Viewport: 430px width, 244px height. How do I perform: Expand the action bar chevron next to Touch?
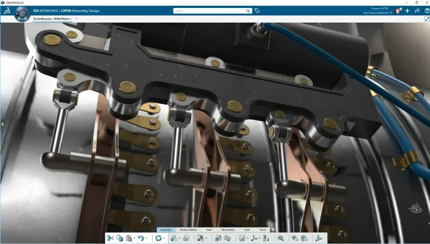coord(273,230)
